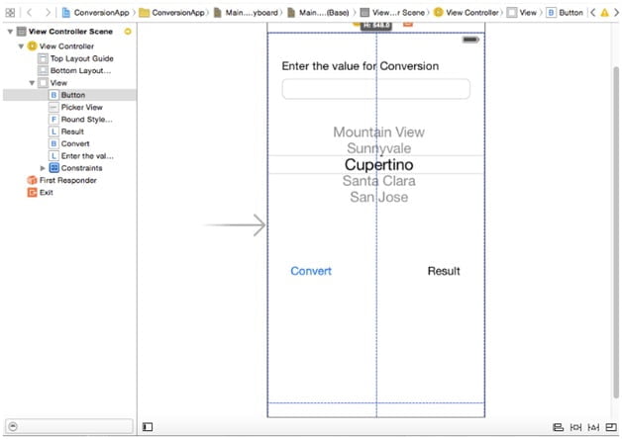The height and width of the screenshot is (439, 622).
Task: Go back using the left chevron
Action: (30, 13)
